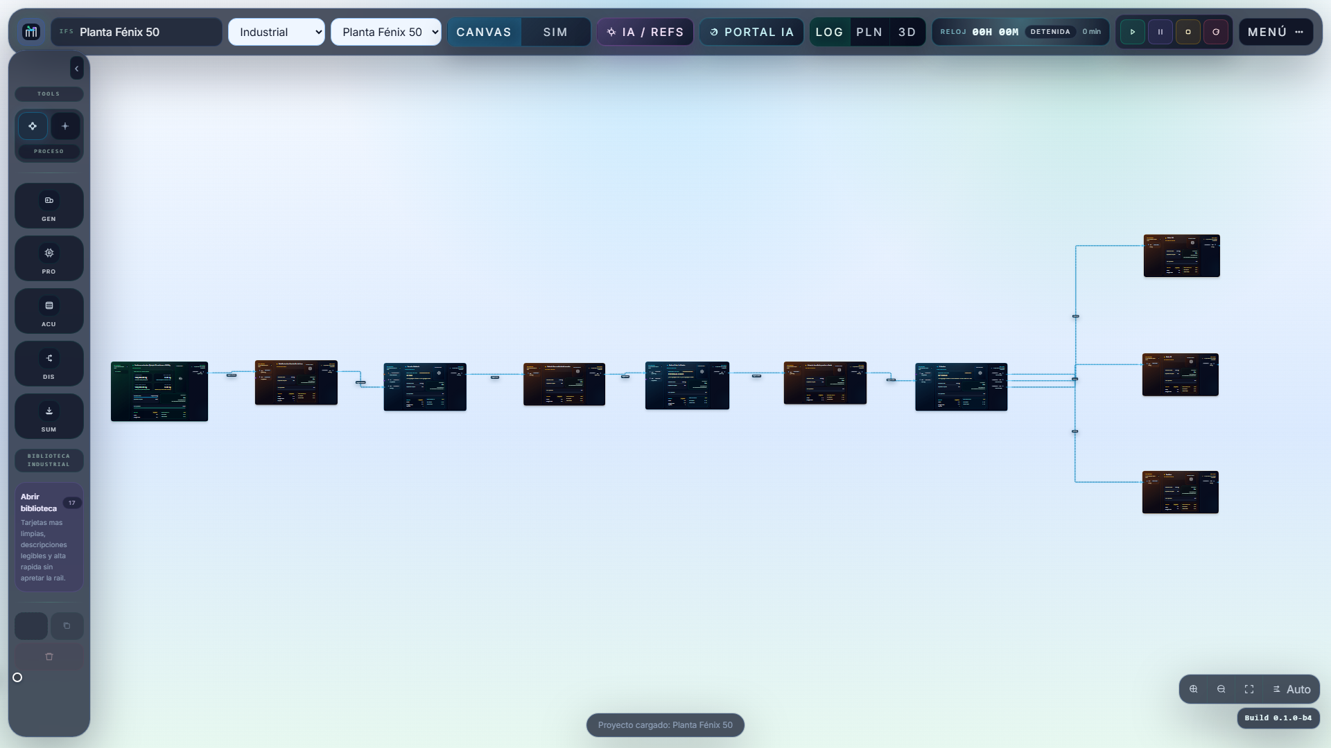Start the simulation with play button
The height and width of the screenshot is (748, 1331).
1133,32
